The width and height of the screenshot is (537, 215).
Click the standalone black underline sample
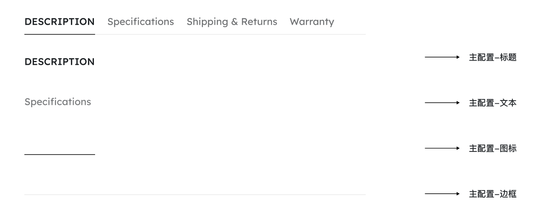coord(60,154)
